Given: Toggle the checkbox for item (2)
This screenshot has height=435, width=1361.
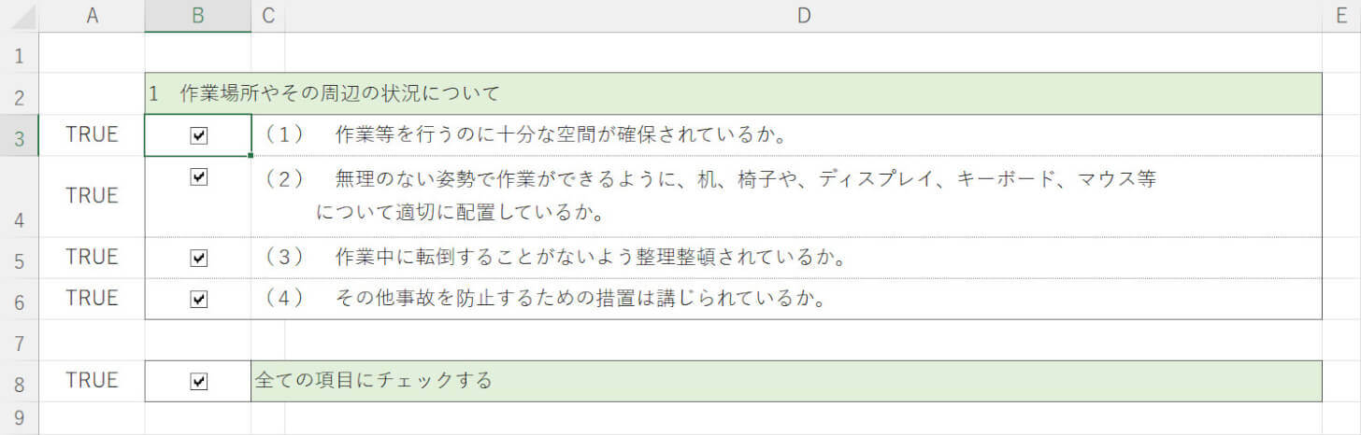Looking at the screenshot, I should 198,176.
